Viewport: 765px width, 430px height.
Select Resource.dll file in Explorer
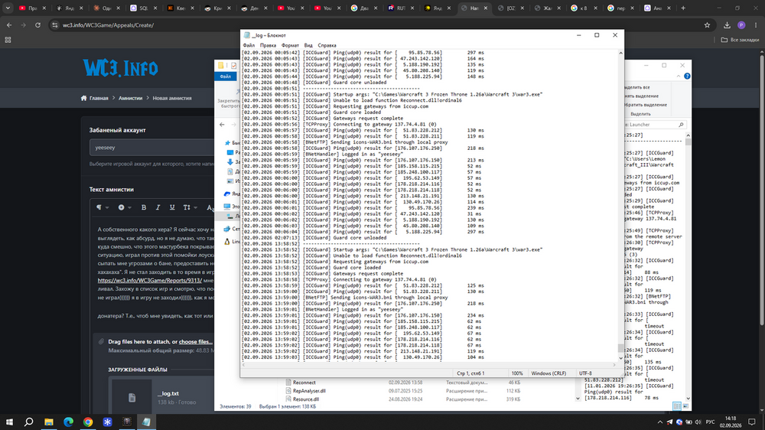(x=306, y=399)
